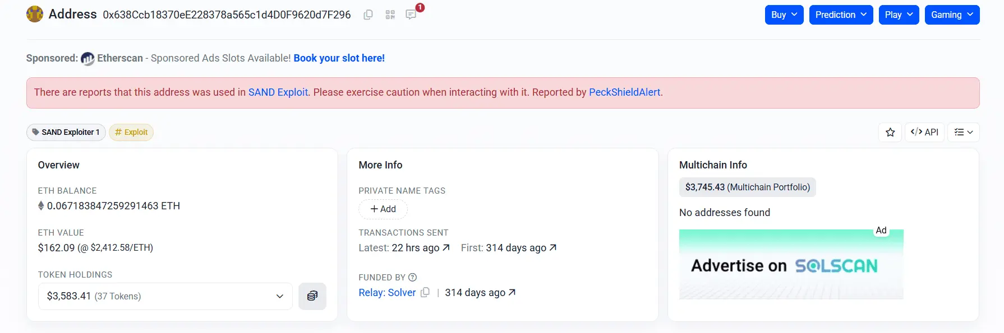This screenshot has width=1004, height=333.
Task: Open the first transaction arrow icon
Action: coord(553,247)
